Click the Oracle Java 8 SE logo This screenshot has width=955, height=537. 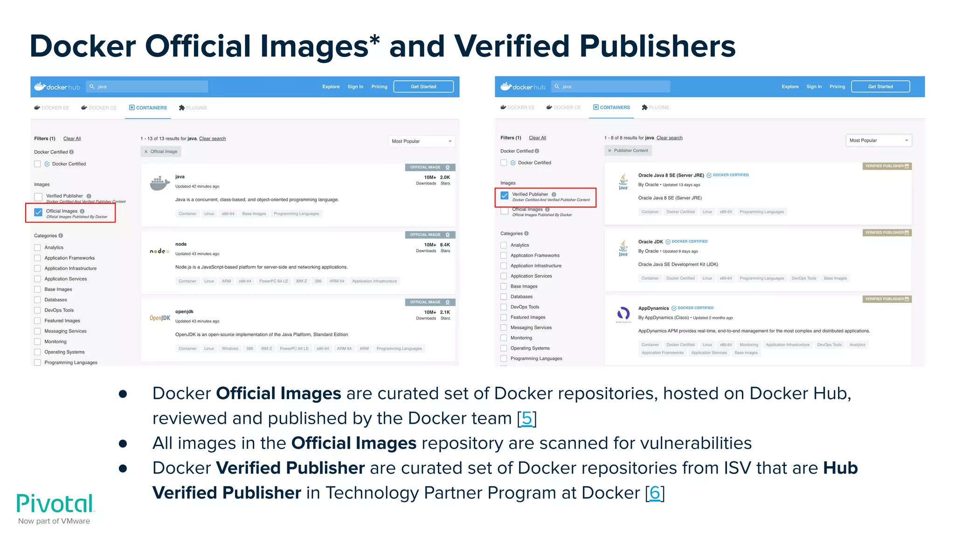pos(623,182)
